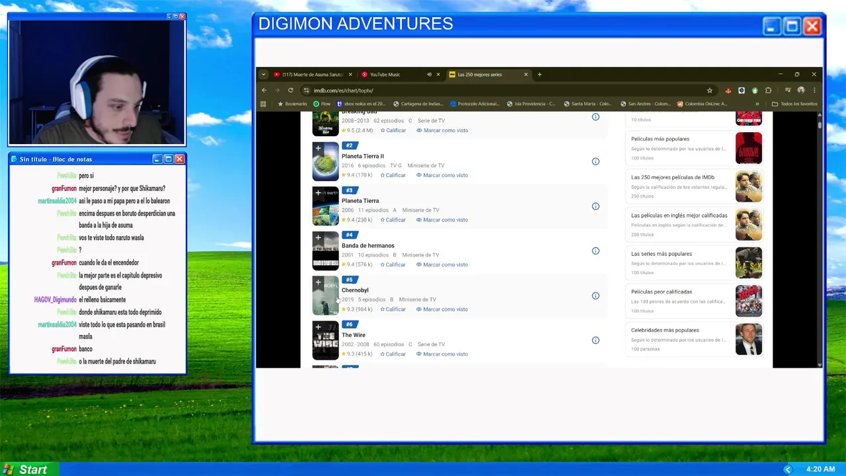
Task: Mark Breaking Bad as watched
Action: click(442, 130)
